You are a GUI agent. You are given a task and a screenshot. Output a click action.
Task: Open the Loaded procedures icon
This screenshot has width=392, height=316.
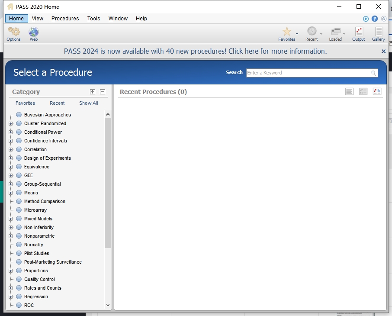(335, 32)
